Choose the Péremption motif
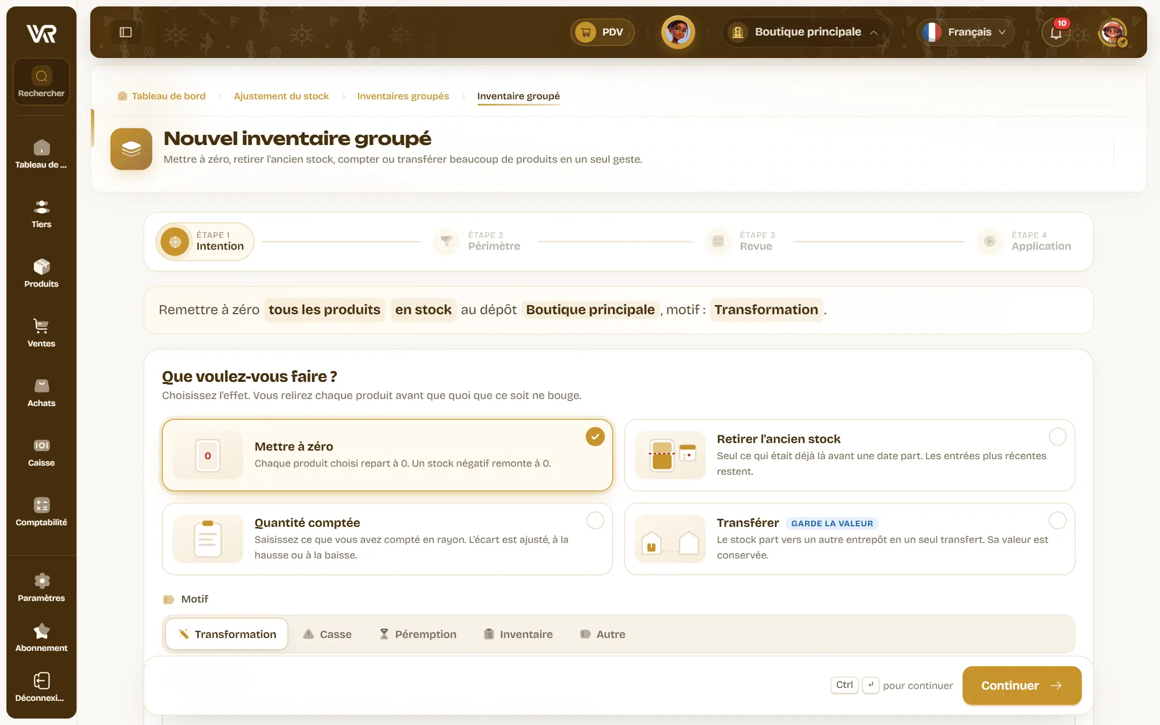Image resolution: width=1160 pixels, height=725 pixels. [x=418, y=634]
